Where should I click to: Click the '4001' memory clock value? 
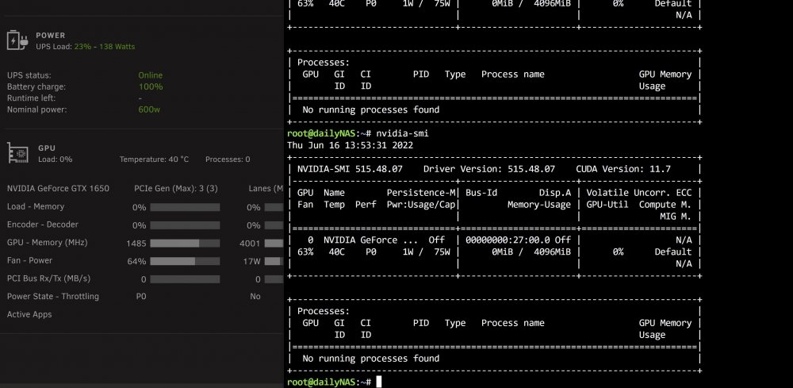pos(250,244)
